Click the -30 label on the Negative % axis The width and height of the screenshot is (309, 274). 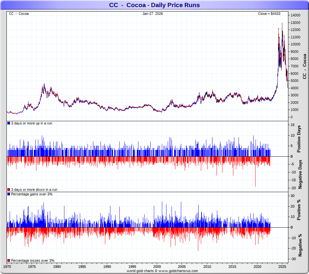[293, 259]
